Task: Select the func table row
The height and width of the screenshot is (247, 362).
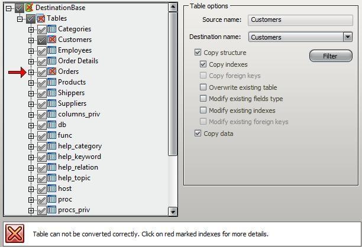Action: tap(65, 135)
